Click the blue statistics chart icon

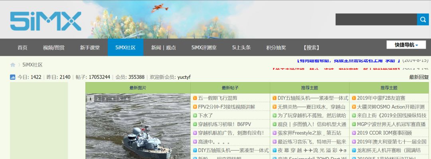[13, 77]
